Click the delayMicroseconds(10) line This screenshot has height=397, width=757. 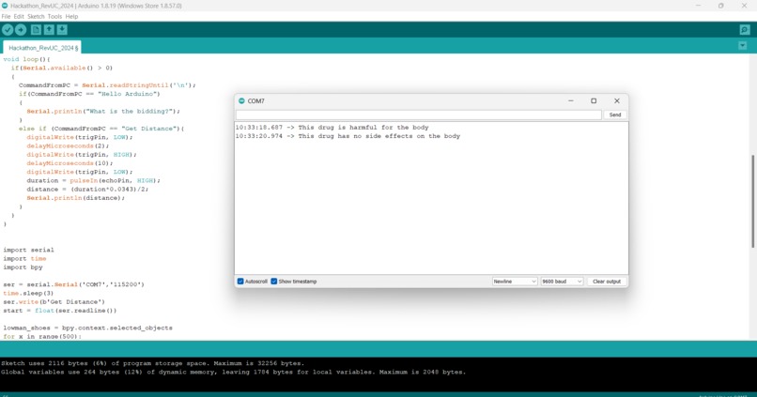[x=70, y=163]
